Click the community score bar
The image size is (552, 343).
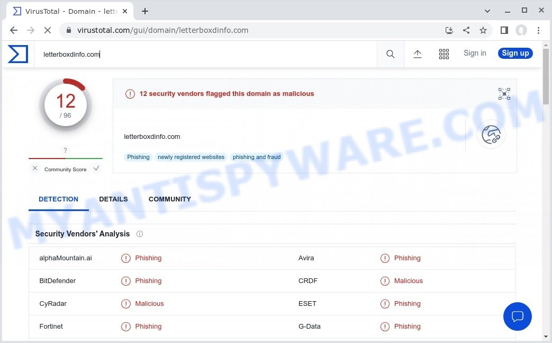click(66, 159)
